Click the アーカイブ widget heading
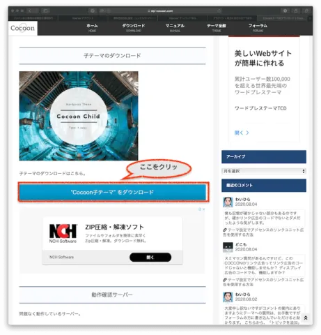Image resolution: width=321 pixels, height=335 pixels. coord(264,157)
